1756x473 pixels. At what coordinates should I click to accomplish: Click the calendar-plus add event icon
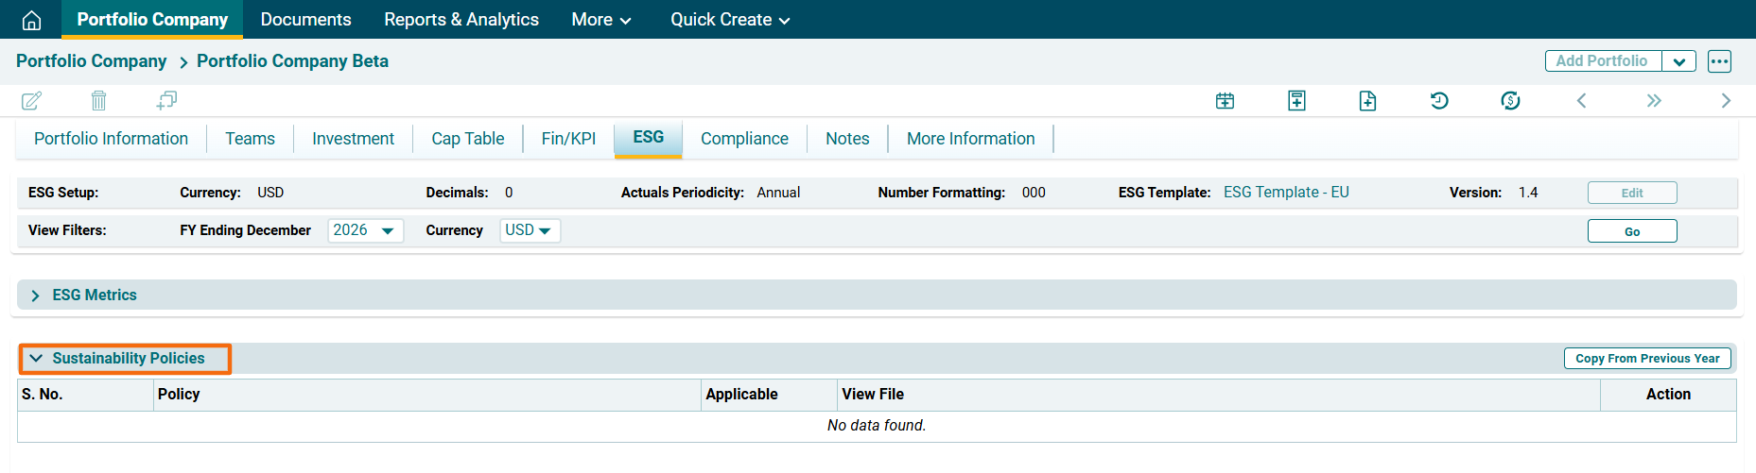1225,100
